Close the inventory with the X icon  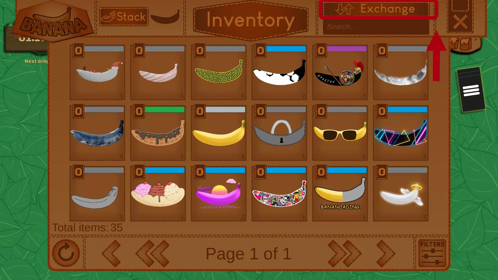point(460,22)
